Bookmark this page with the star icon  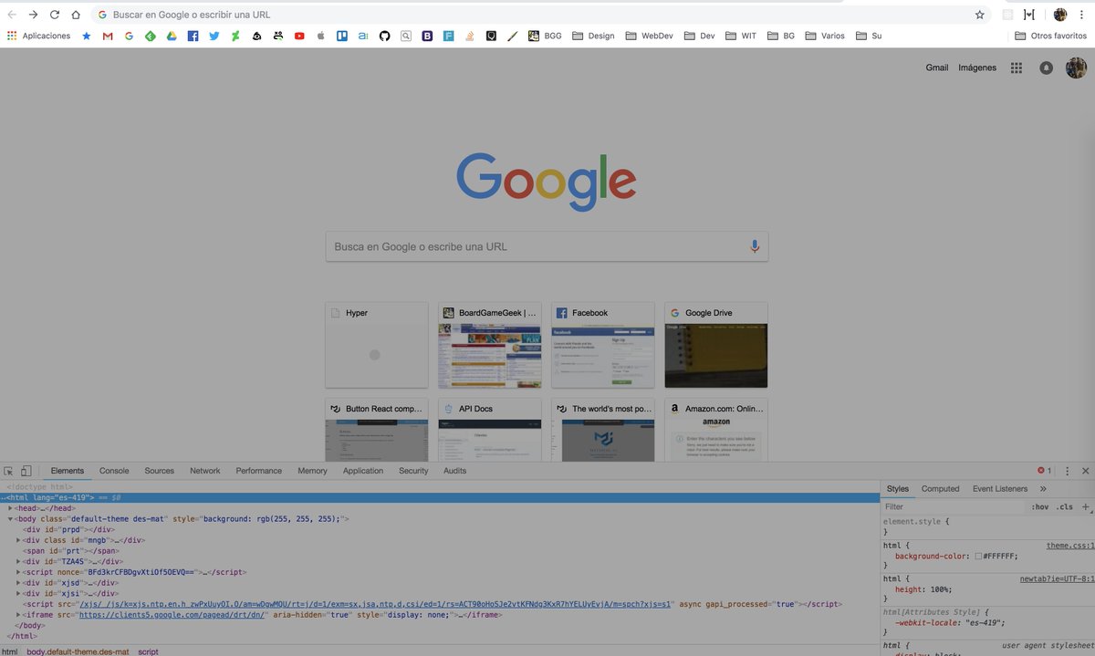980,15
